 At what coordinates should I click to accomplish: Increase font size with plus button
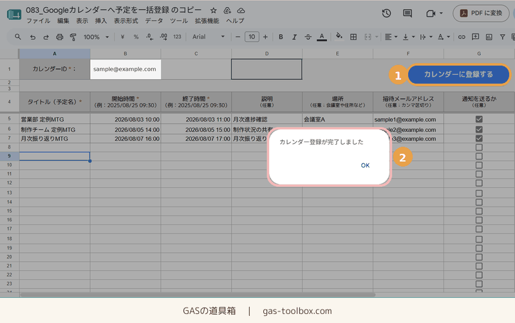[x=265, y=37]
